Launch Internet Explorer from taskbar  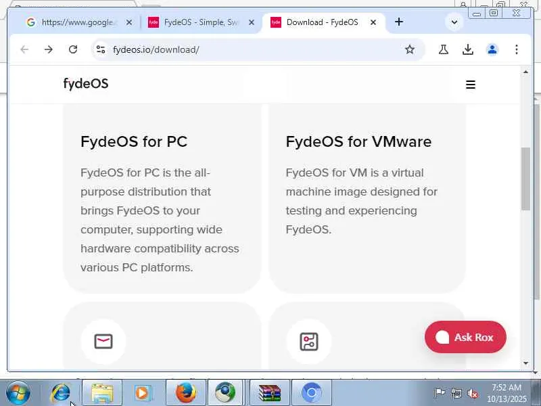[60, 393]
